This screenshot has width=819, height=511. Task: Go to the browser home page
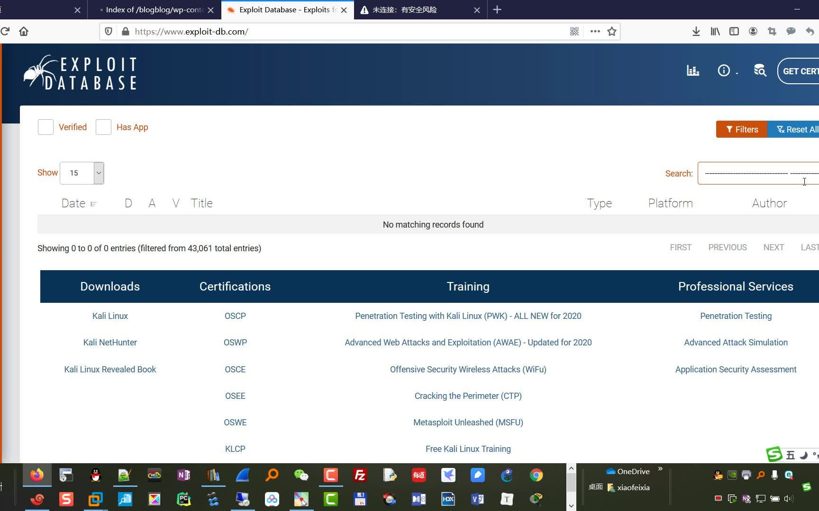click(24, 32)
